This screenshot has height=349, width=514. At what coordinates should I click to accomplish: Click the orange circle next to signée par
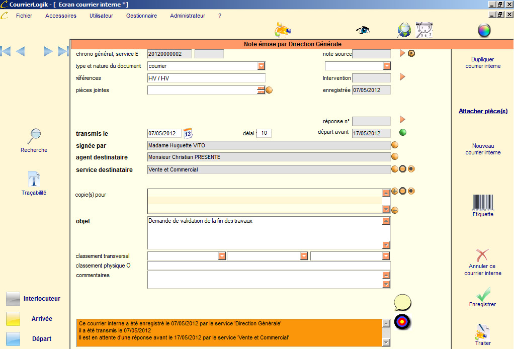[x=395, y=145]
